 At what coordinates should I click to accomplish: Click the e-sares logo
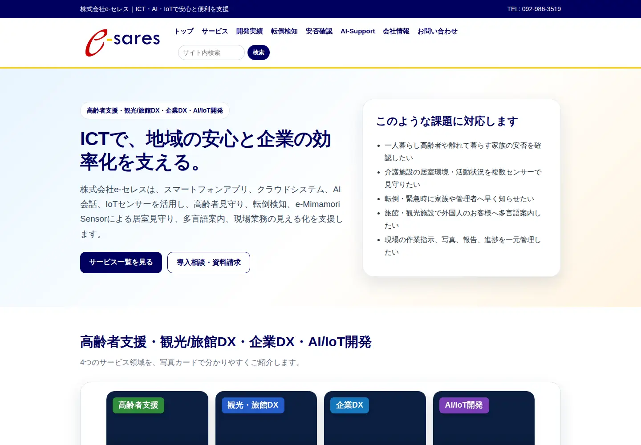(122, 43)
